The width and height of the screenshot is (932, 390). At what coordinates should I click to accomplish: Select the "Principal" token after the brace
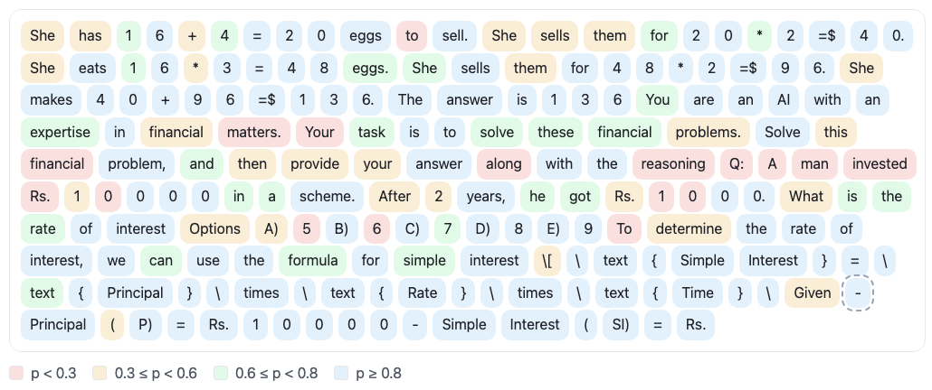(135, 292)
